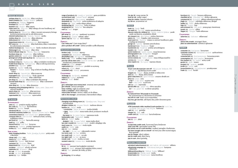The height and width of the screenshot is (168, 238).
Task: Click the Reklama i marketing section heading
Action: (136, 142)
